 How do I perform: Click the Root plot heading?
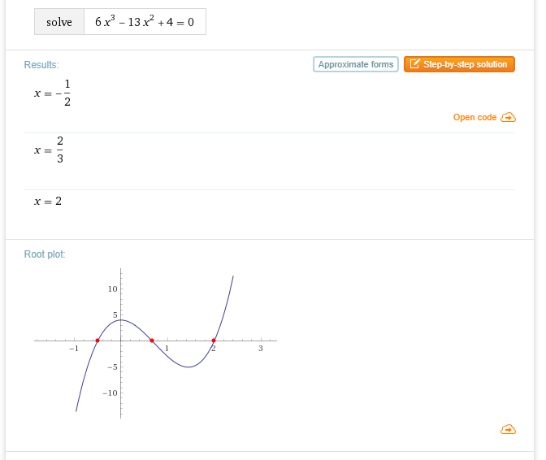coord(45,254)
